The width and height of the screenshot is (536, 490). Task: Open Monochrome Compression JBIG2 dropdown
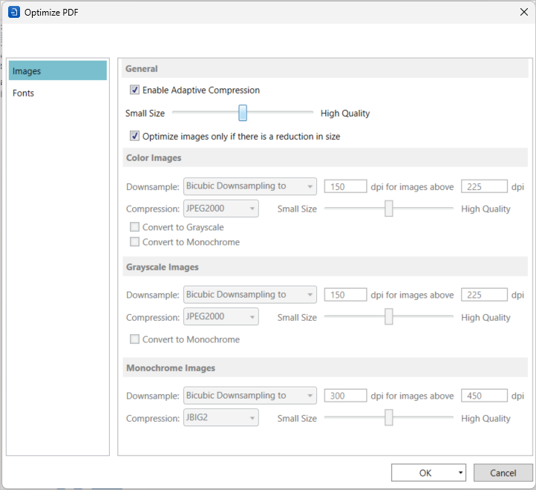[x=220, y=417]
